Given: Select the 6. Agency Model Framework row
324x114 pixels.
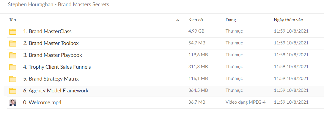Looking at the screenshot, I should coord(164,91).
